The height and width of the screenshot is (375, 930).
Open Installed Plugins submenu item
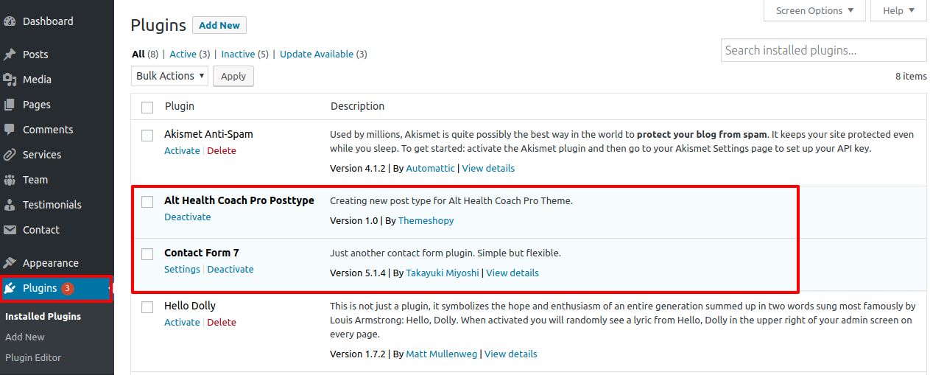[x=43, y=316]
